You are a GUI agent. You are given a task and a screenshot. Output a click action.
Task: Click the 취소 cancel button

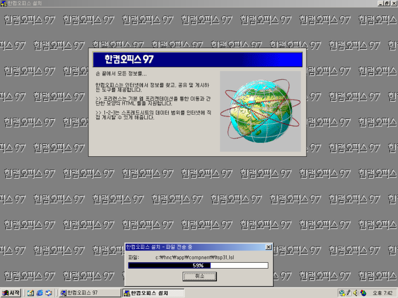click(x=199, y=276)
